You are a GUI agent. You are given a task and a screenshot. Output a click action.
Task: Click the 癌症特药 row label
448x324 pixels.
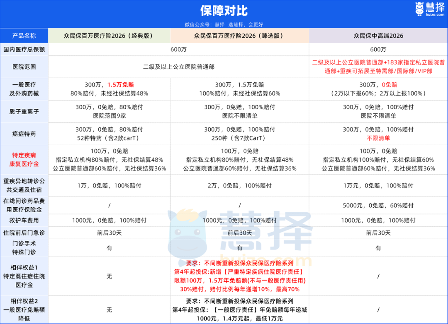pyautogui.click(x=24, y=134)
